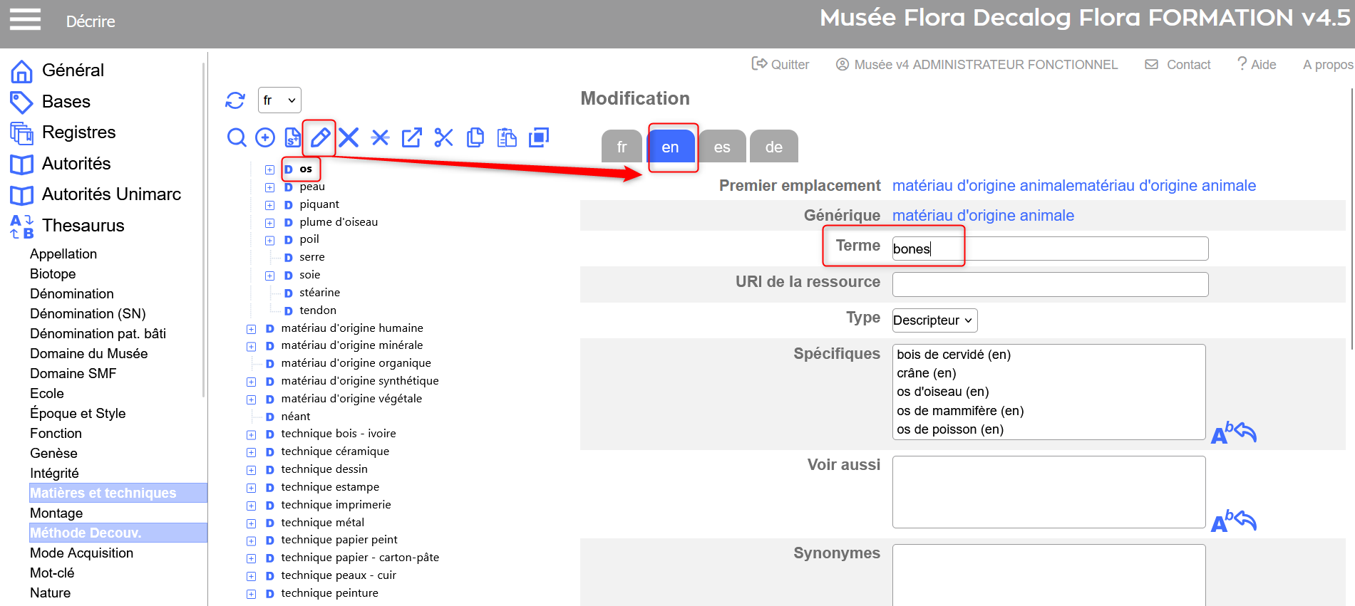Click the Thesaurus A-B sort icon

[x=21, y=226]
